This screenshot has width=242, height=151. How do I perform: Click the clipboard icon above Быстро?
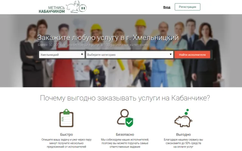click(67, 118)
